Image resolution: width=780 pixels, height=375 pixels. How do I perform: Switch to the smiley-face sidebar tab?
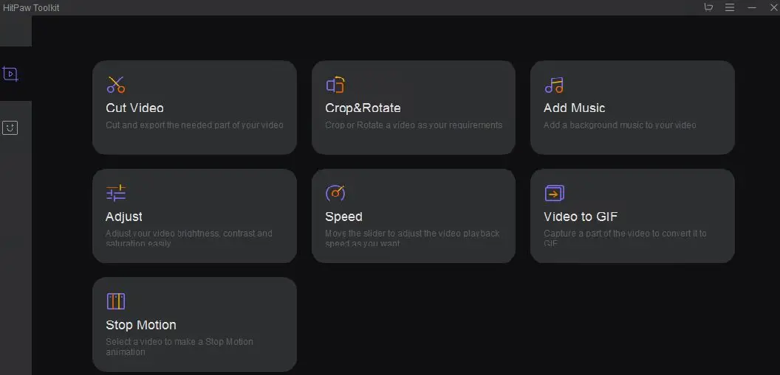pyautogui.click(x=10, y=128)
